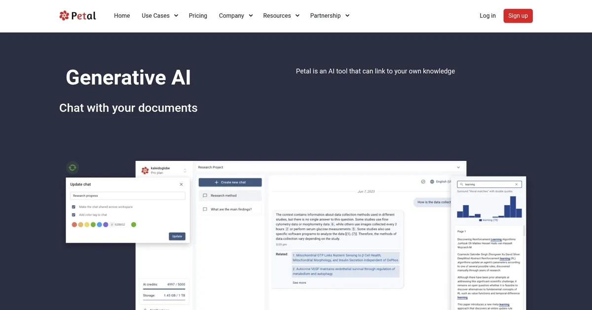Click the learning (78) chart legend
The width and height of the screenshot is (592, 310).
pyautogui.click(x=488, y=220)
